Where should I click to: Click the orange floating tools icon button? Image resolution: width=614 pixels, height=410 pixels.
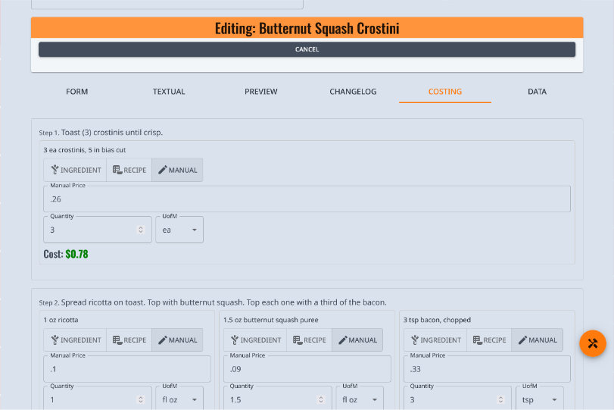593,343
